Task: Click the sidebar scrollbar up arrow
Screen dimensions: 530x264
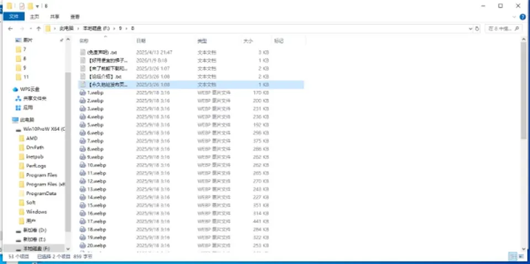Action: [x=68, y=40]
